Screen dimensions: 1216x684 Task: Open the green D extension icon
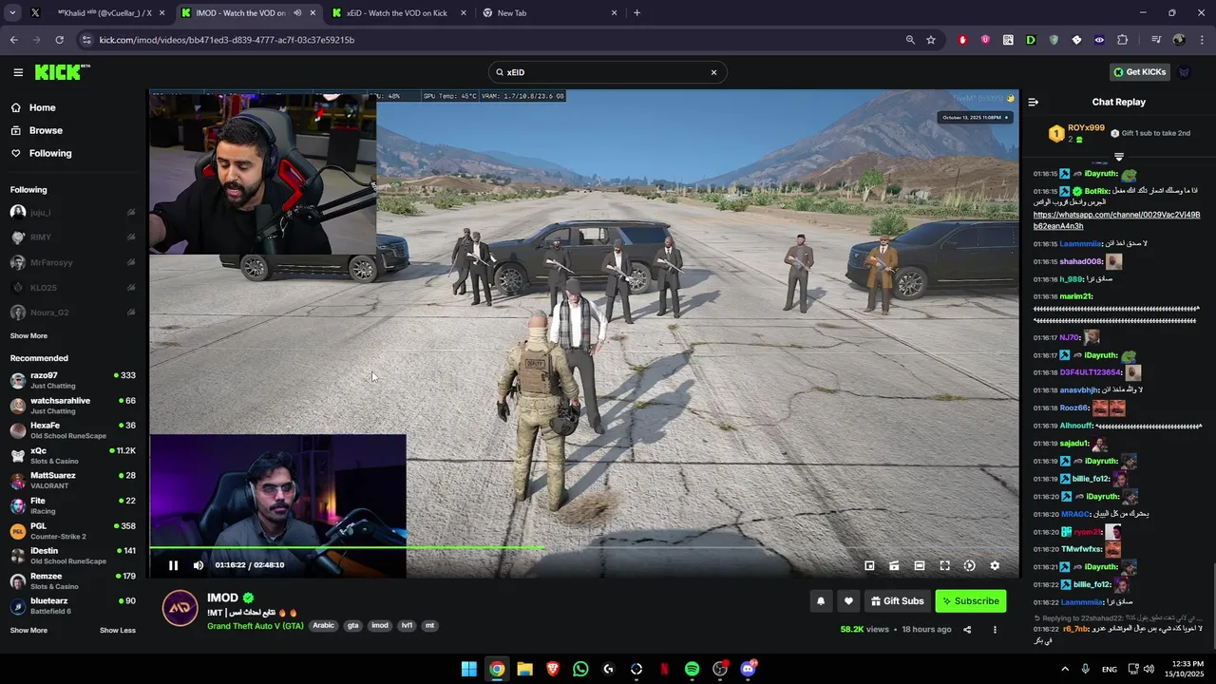(x=1031, y=40)
